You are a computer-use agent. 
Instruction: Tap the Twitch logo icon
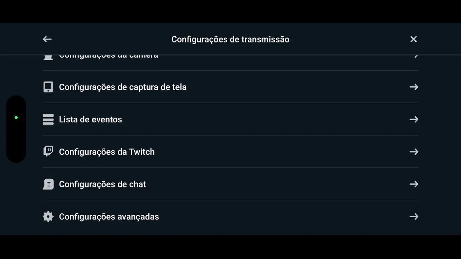click(48, 152)
